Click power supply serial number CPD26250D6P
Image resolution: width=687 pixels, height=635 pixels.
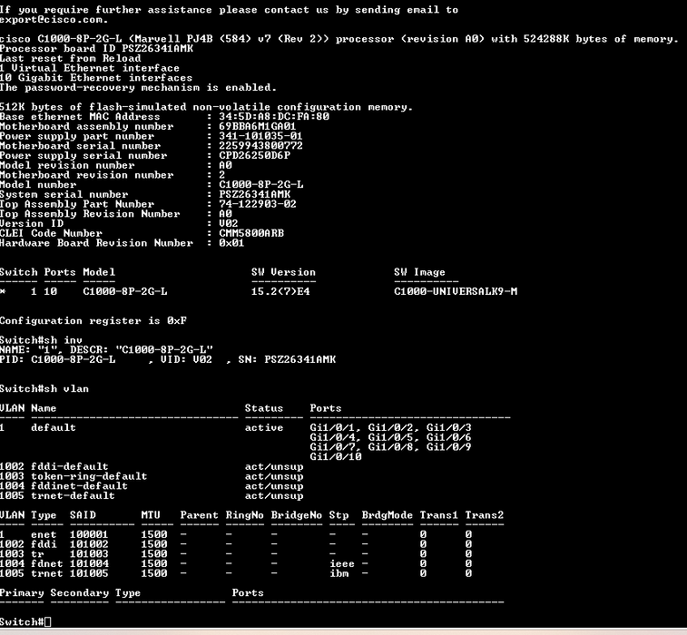click(254, 155)
